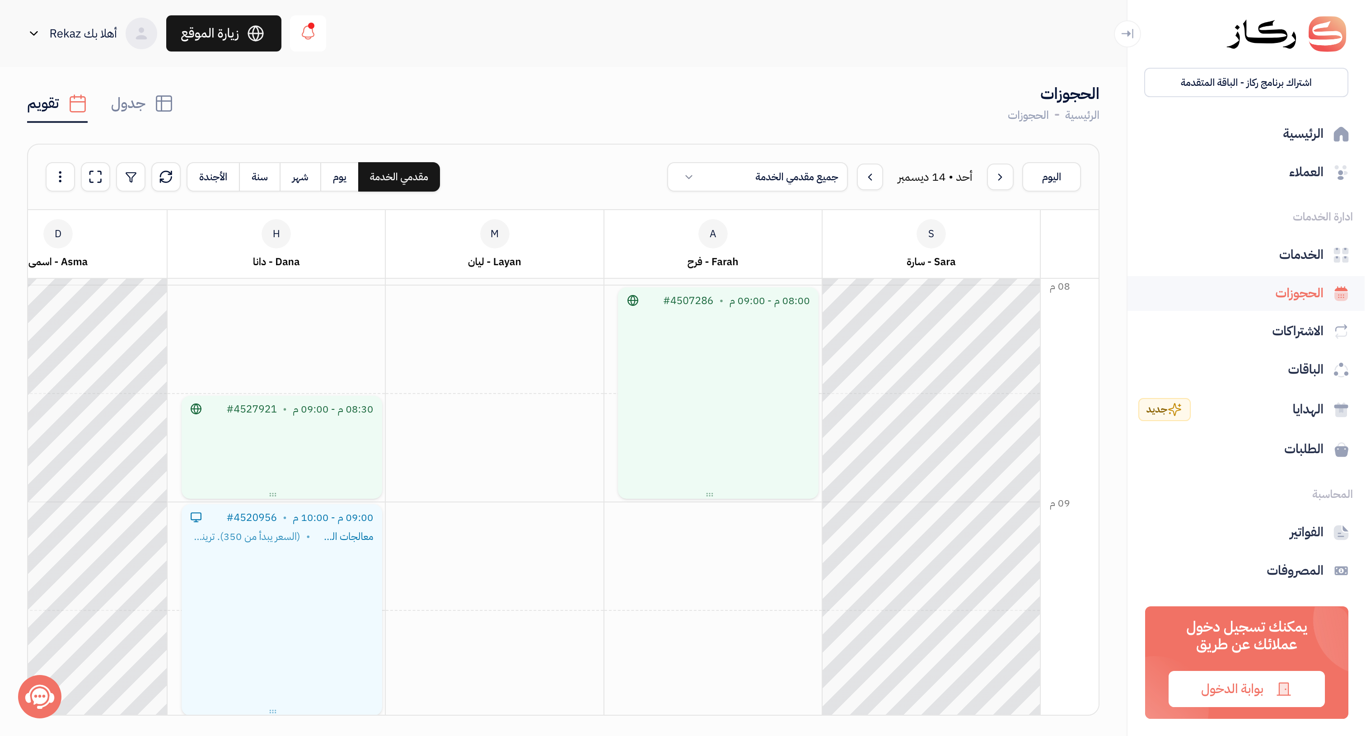Open the three-dot more options menu
The image size is (1366, 736).
pyautogui.click(x=60, y=177)
